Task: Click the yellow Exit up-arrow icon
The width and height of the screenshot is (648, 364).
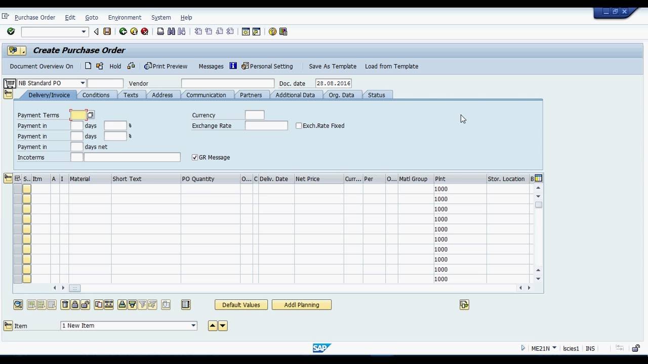Action: pos(134,31)
